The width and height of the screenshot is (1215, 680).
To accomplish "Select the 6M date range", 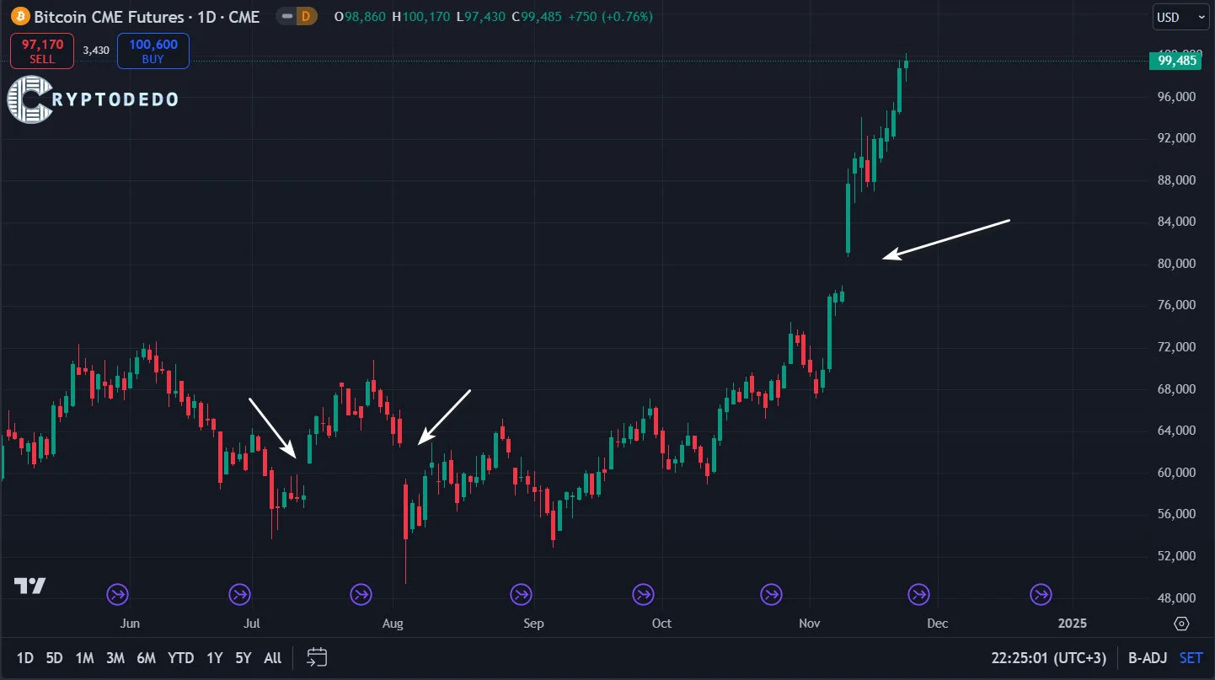I will [x=146, y=658].
